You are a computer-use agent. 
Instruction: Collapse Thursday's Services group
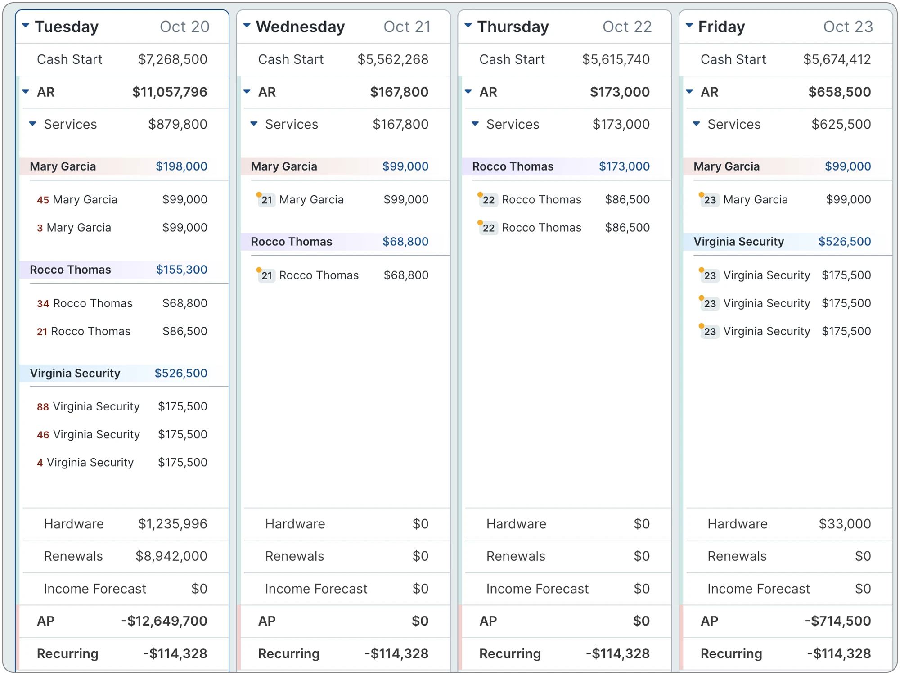tap(475, 123)
